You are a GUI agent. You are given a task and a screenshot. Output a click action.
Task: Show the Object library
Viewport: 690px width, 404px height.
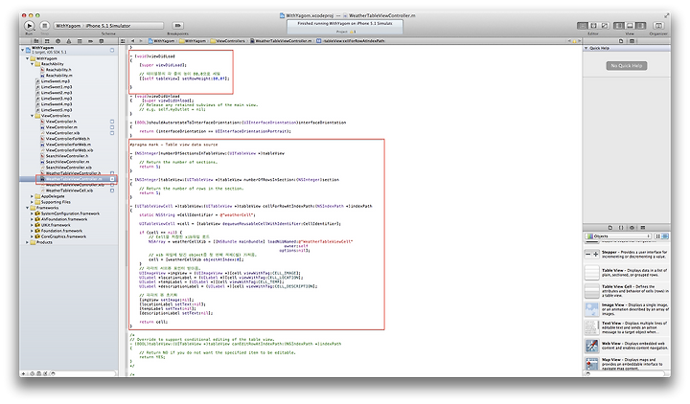click(632, 228)
